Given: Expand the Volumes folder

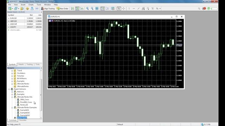Looking at the screenshot, I should (12, 76).
